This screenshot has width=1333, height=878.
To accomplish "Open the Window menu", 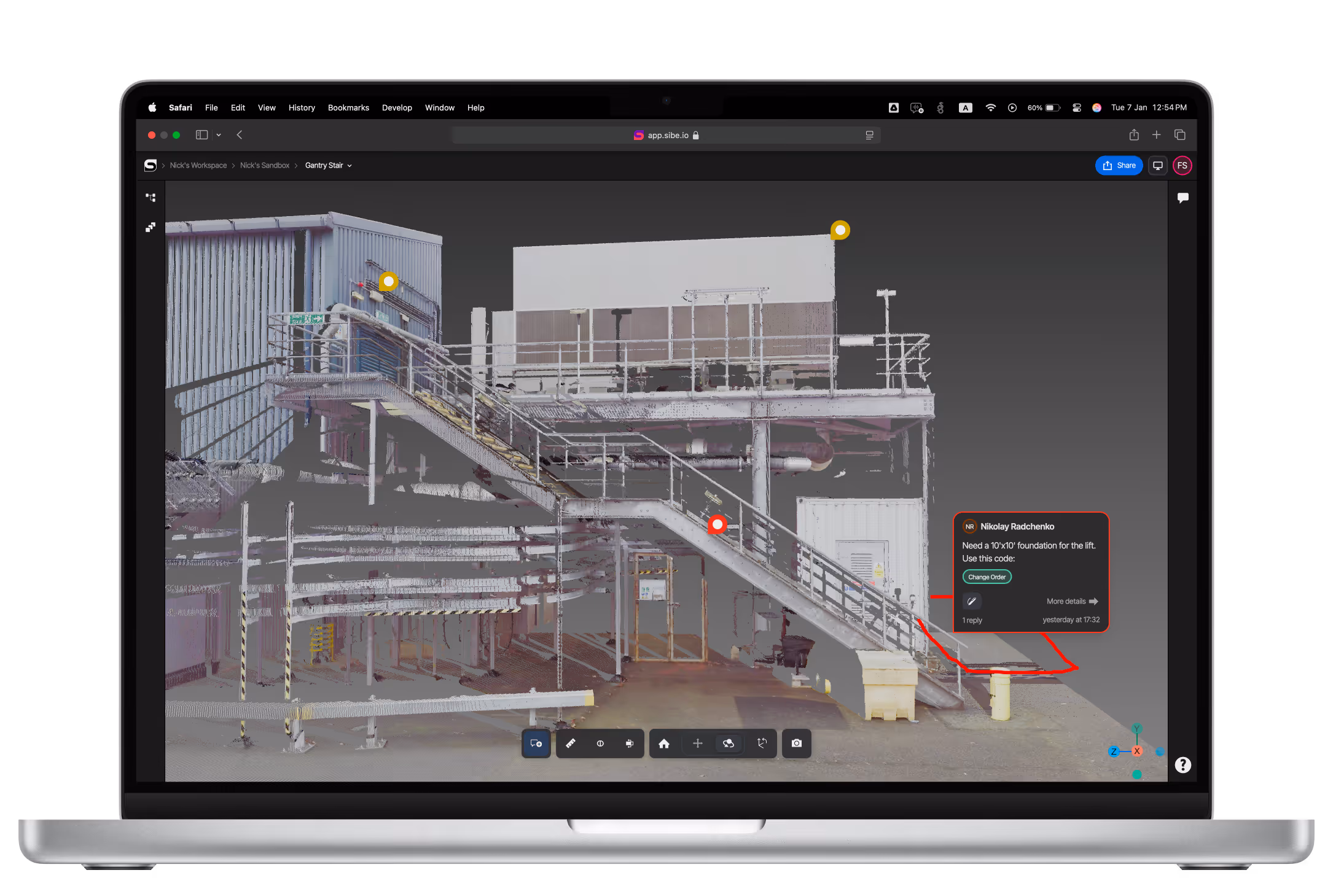I will [x=440, y=107].
